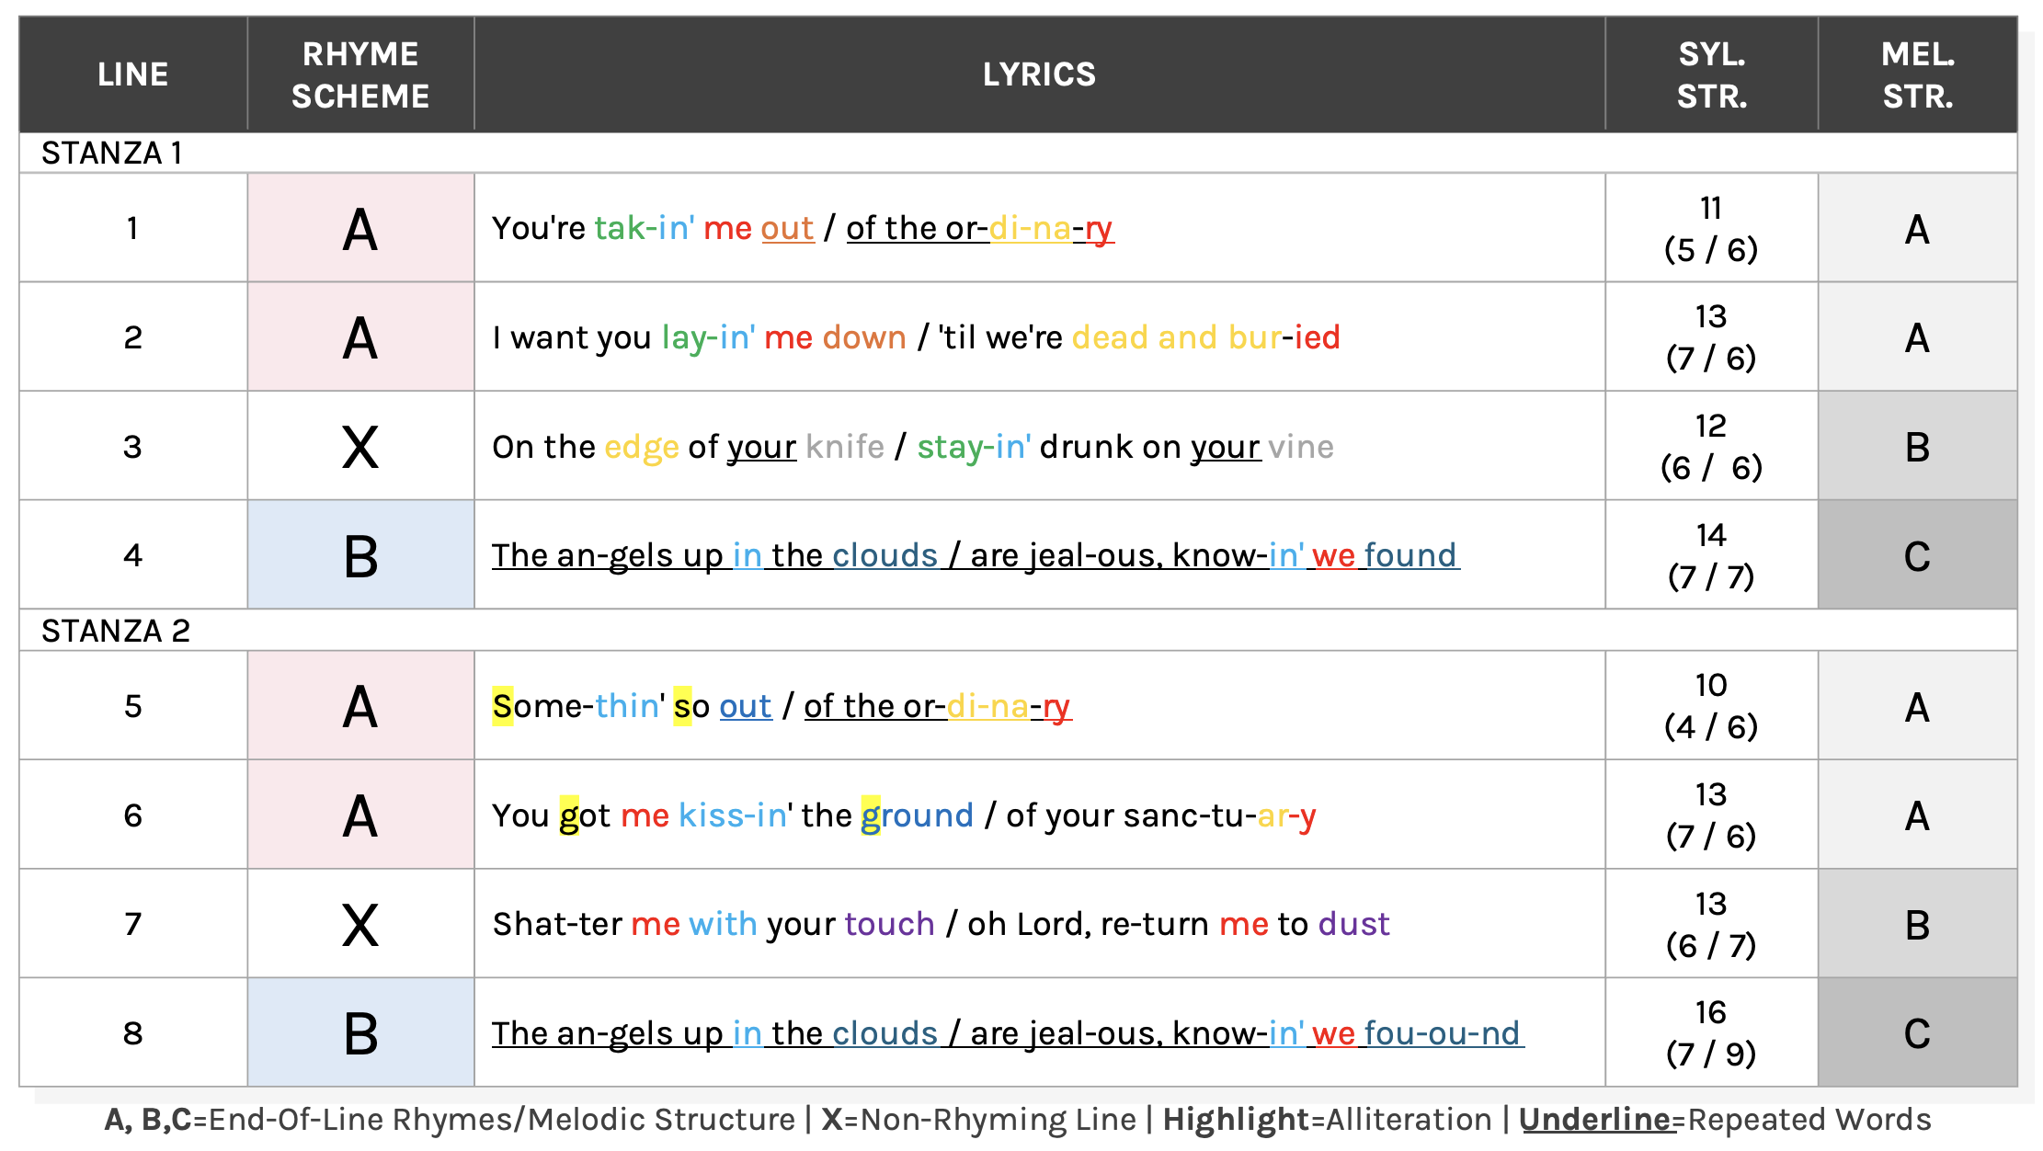This screenshot has height=1151, width=2043.
Task: Click the MEL. STR. header cell
Action: pos(1918,74)
